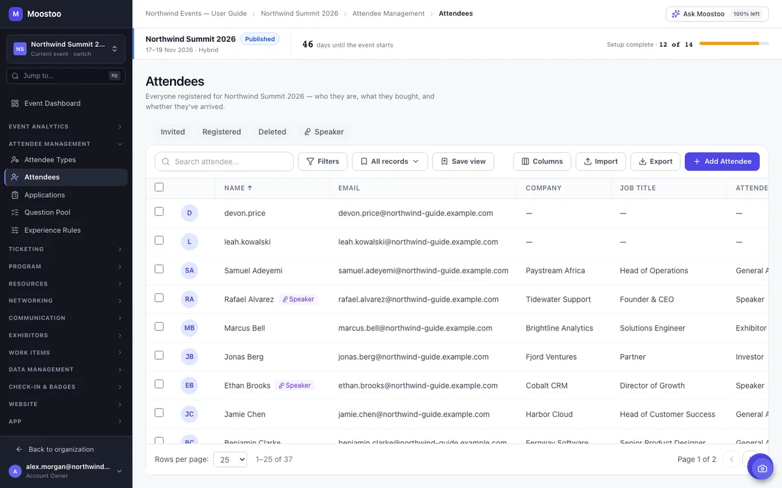Viewport: 782px width, 488px height.
Task: Click the back arrow icon beside organization
Action: coord(19,450)
